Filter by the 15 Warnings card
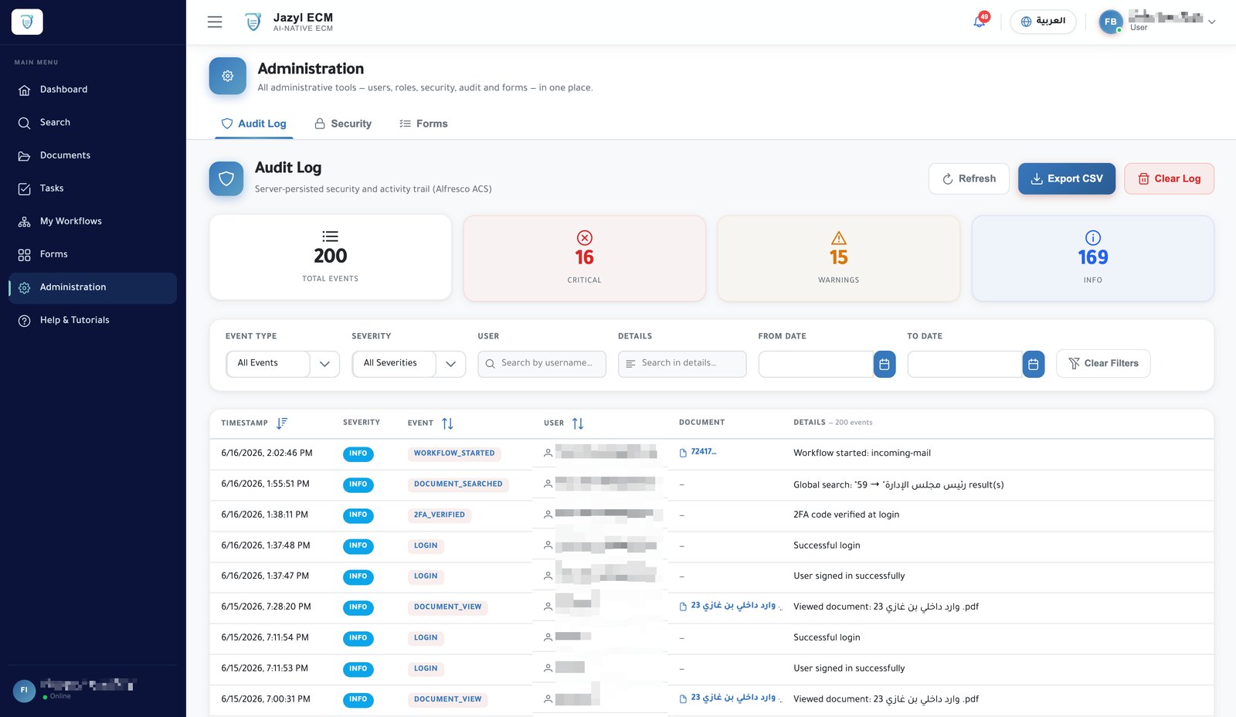The height and width of the screenshot is (717, 1236). pyautogui.click(x=839, y=258)
